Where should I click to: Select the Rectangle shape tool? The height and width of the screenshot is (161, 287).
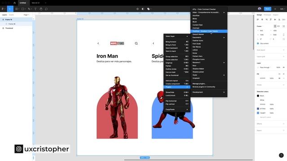23,9
